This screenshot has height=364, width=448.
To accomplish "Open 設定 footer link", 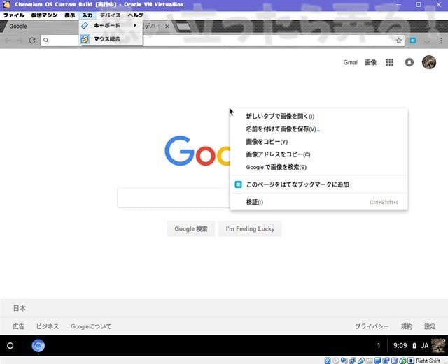I will point(430,326).
